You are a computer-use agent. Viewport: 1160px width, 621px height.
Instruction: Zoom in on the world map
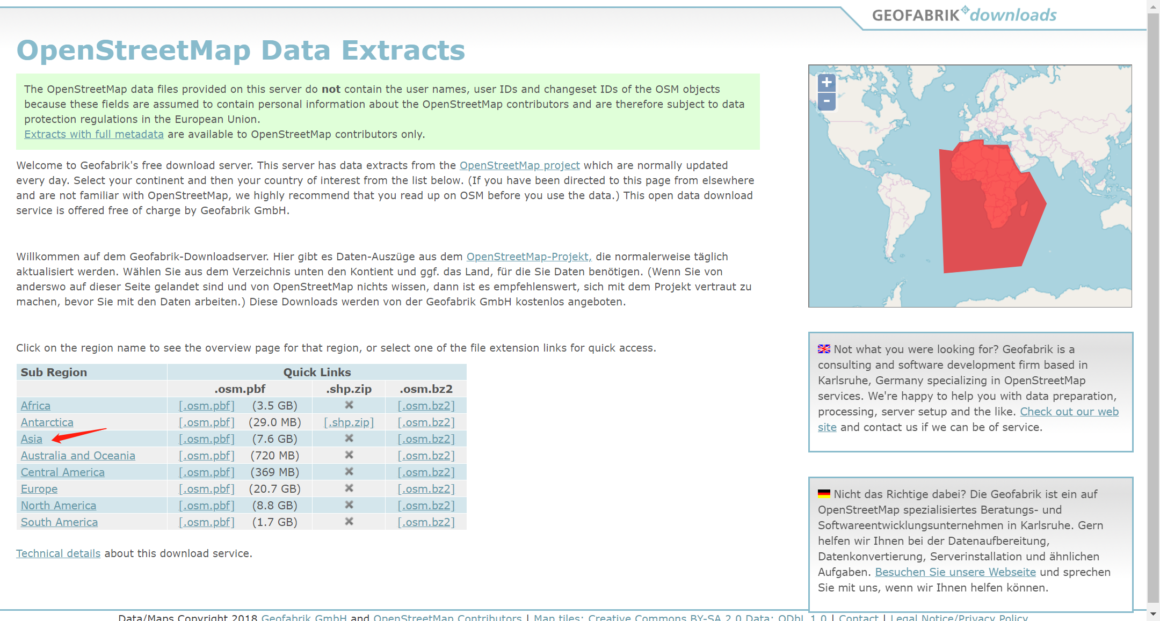[827, 83]
